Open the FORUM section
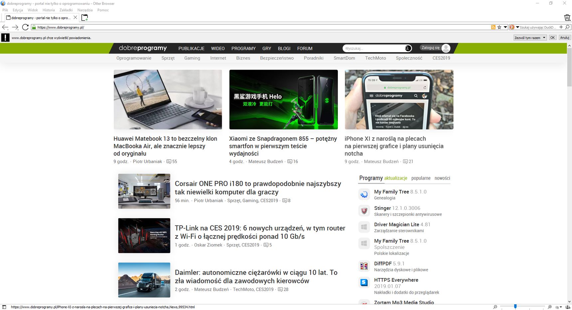The image size is (572, 310). click(x=305, y=49)
